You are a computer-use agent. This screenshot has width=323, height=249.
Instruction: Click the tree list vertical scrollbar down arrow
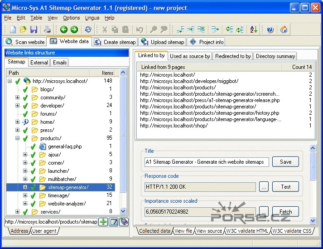click(123, 211)
